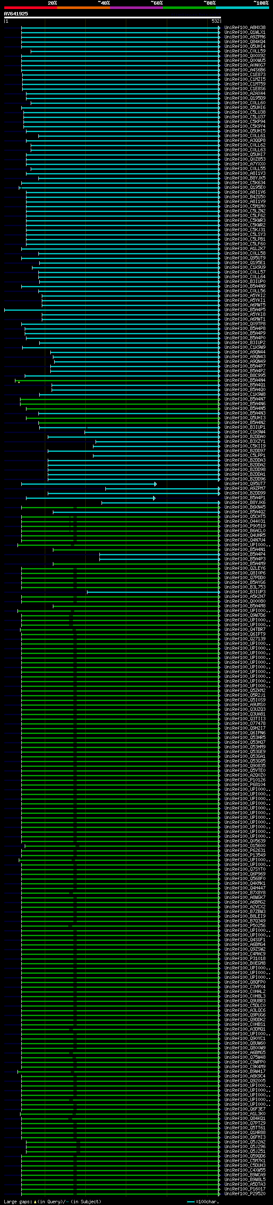This screenshot has width=273, height=1205.
Task: Click the AV641925 query title
Action: (x=16, y=14)
